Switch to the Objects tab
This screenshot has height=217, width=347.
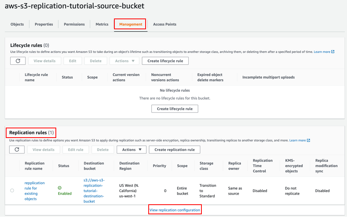click(17, 24)
